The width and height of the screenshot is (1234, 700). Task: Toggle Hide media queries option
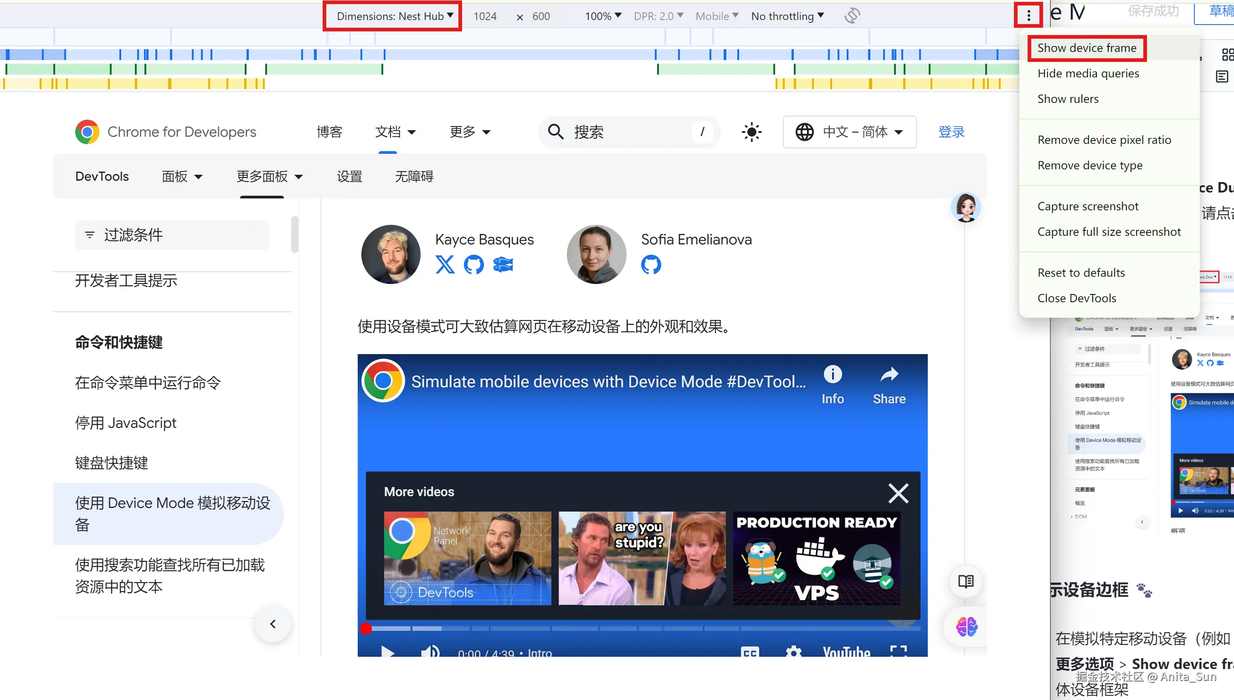(1088, 74)
